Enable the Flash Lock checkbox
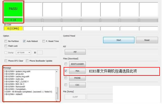The height and width of the screenshot is (104, 162). point(6,46)
